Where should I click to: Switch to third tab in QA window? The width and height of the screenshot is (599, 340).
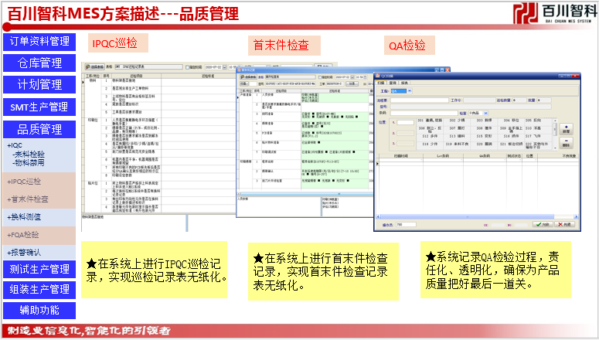coord(404,83)
